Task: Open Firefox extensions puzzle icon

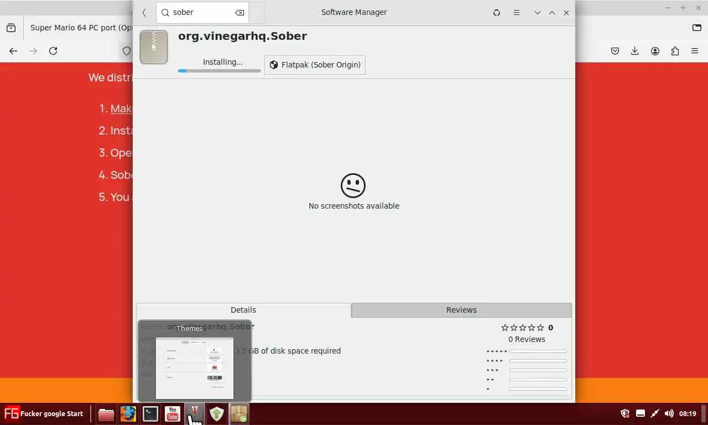Action: (675, 51)
